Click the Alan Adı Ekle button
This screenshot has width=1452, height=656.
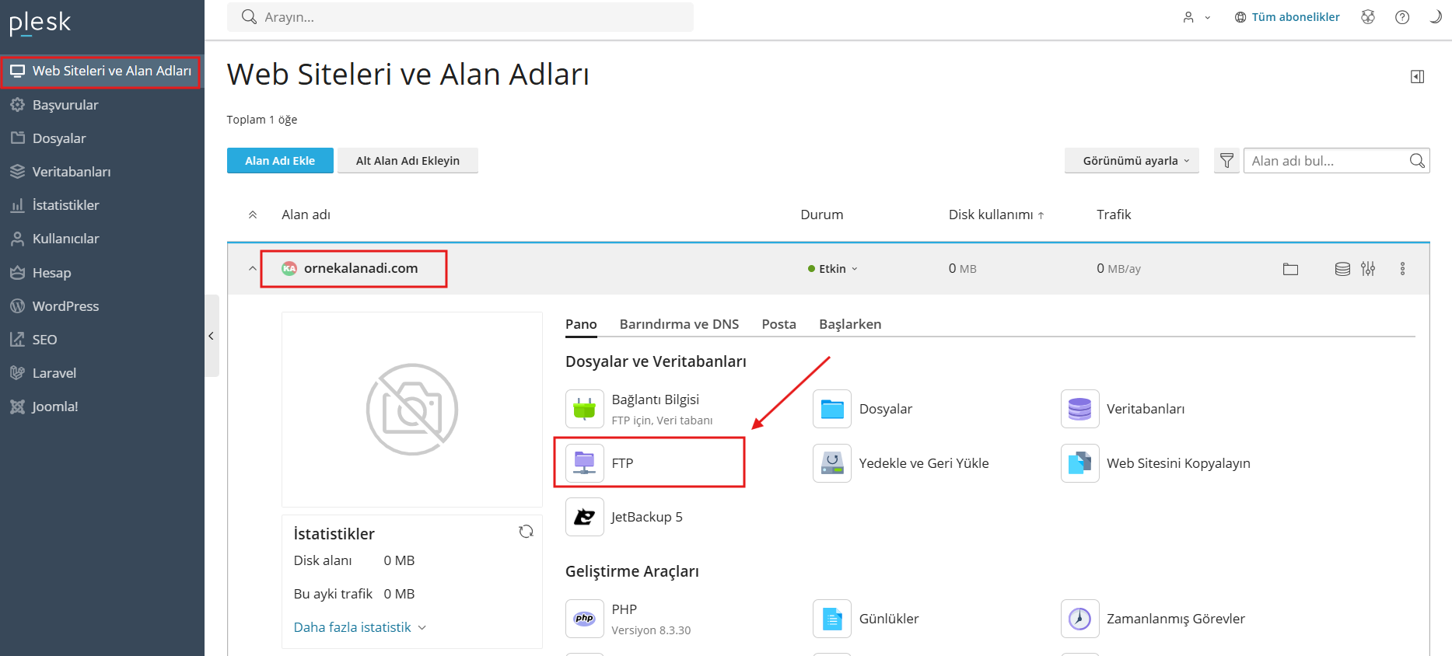280,161
